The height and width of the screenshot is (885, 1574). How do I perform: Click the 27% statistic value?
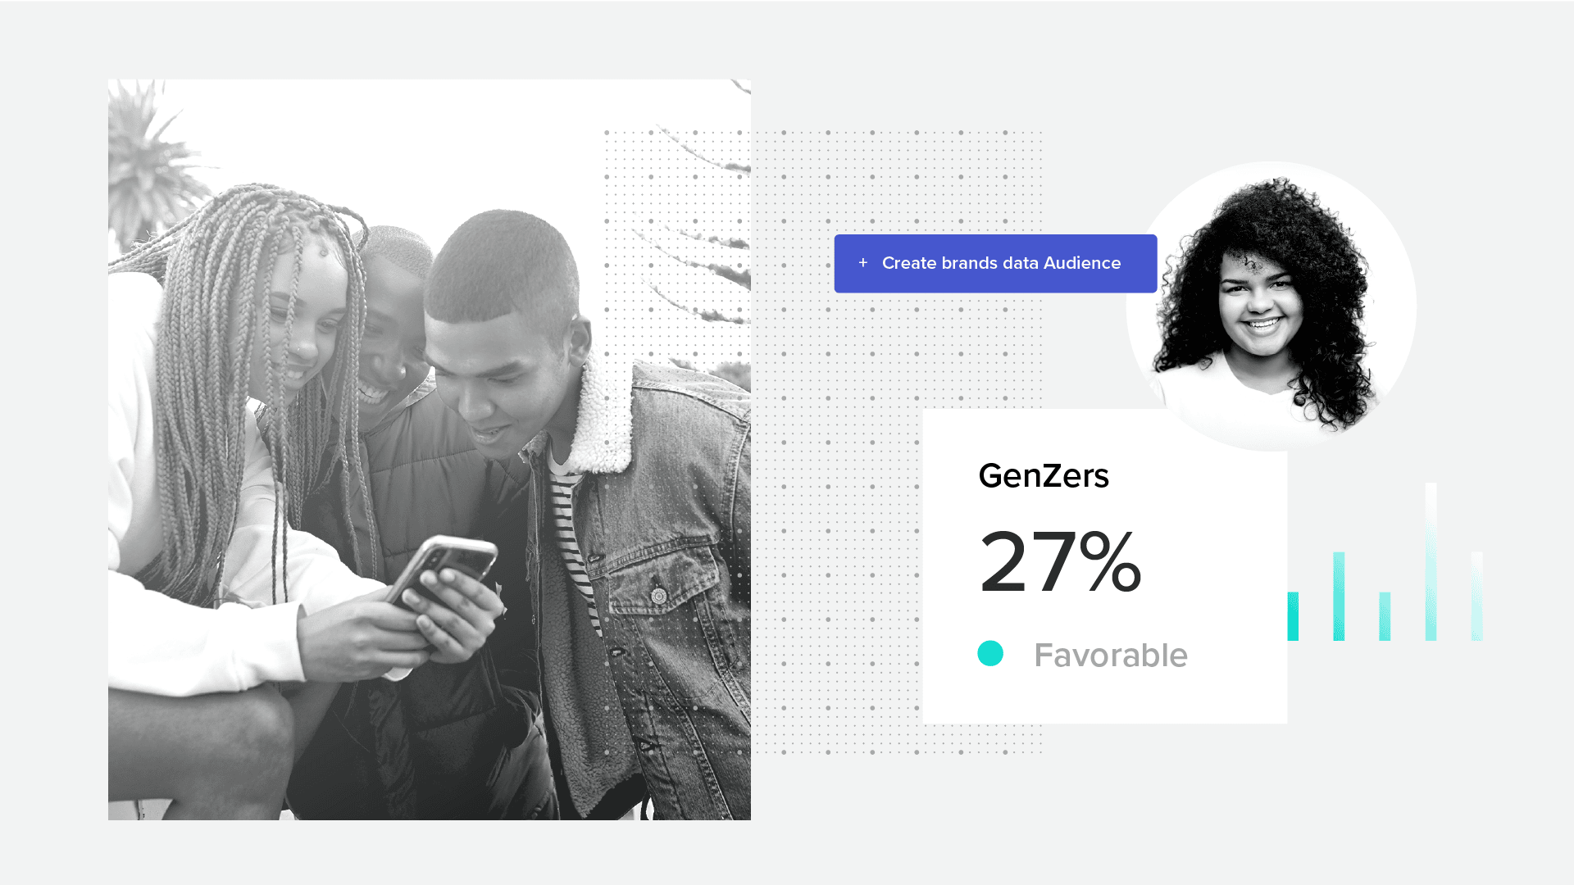[1060, 562]
